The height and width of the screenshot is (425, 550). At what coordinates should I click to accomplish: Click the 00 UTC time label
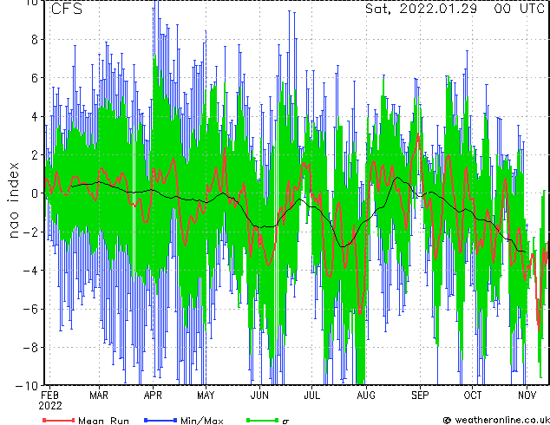(x=520, y=9)
